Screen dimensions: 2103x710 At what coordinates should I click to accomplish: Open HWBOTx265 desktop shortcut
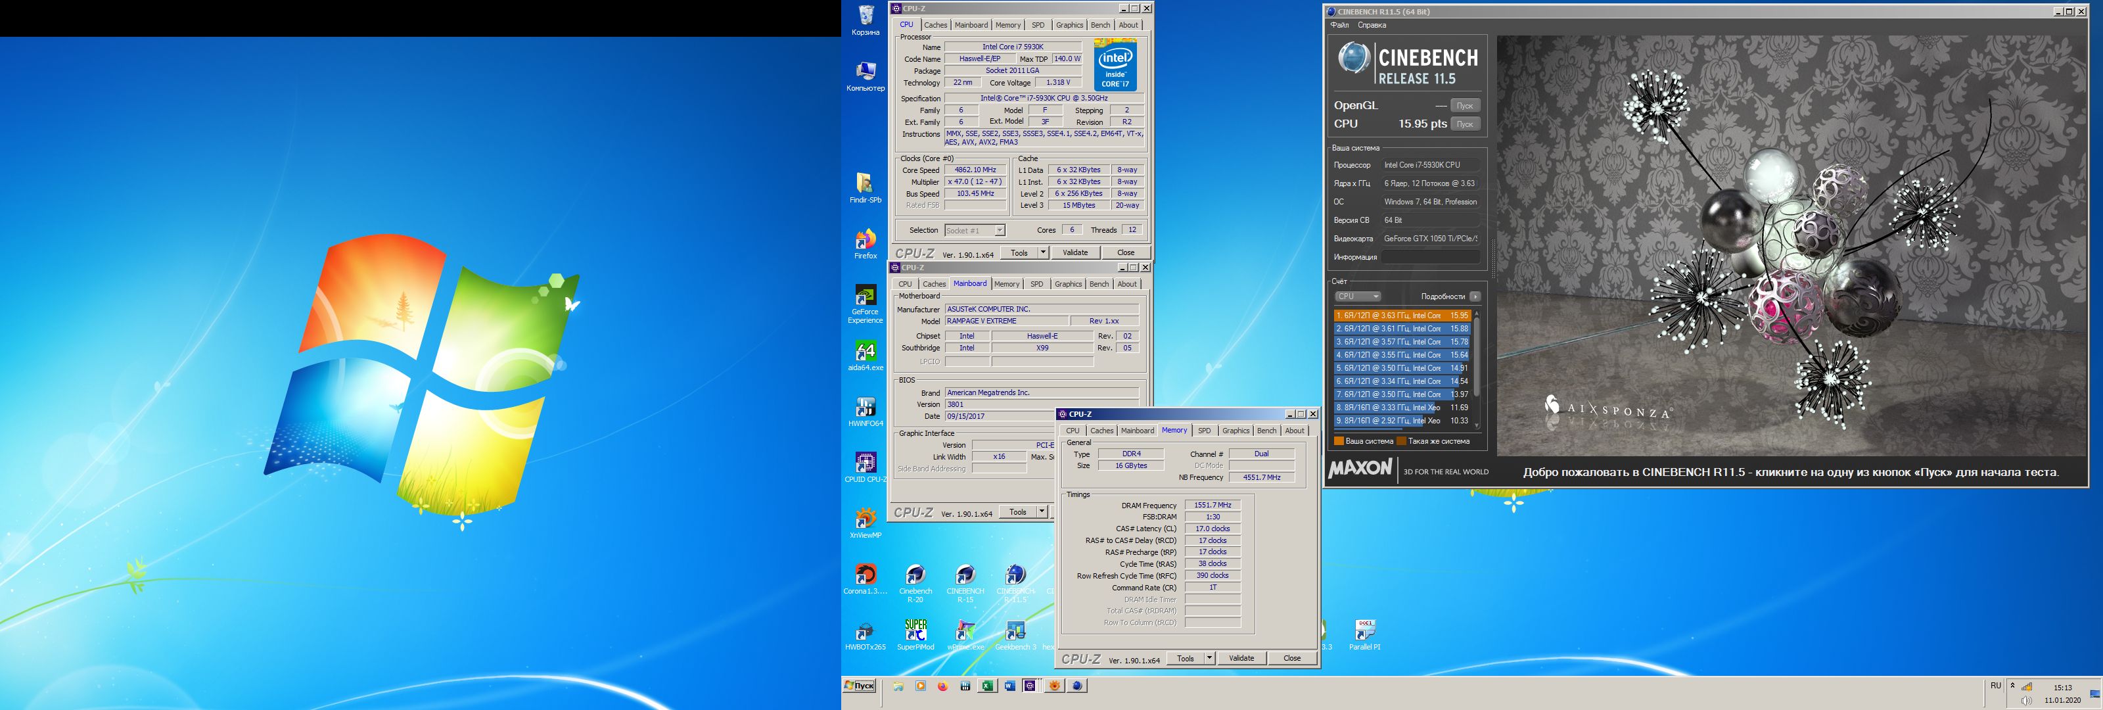click(866, 635)
